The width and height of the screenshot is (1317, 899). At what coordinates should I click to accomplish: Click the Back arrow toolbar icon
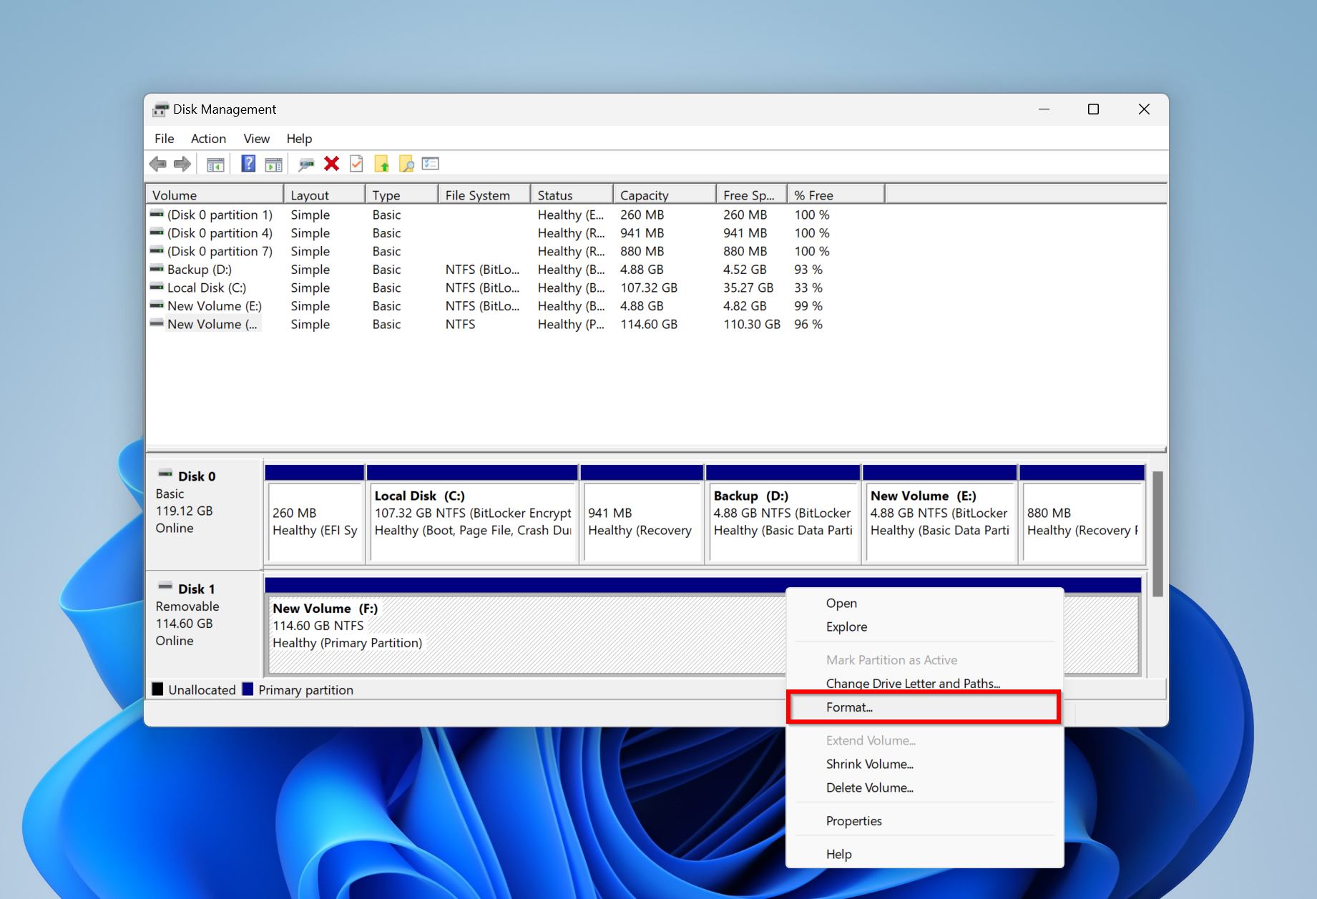pos(157,164)
